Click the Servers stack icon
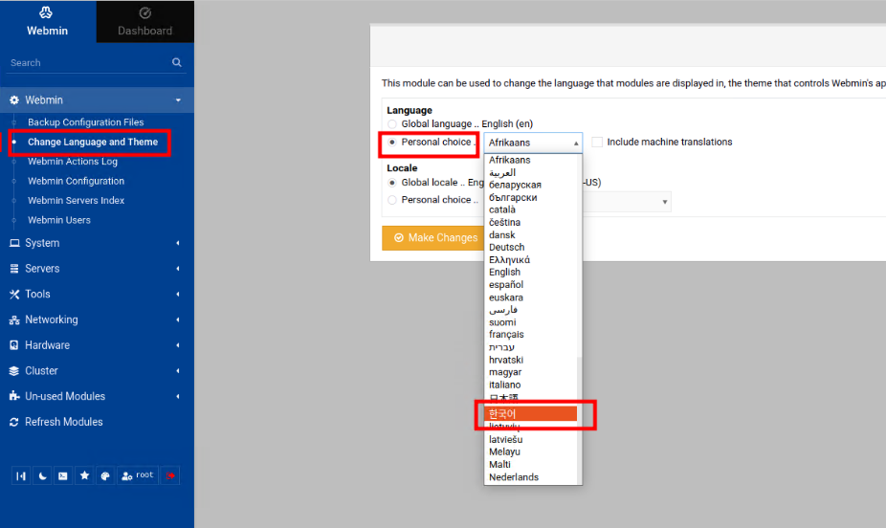Image resolution: width=886 pixels, height=528 pixels. point(14,269)
